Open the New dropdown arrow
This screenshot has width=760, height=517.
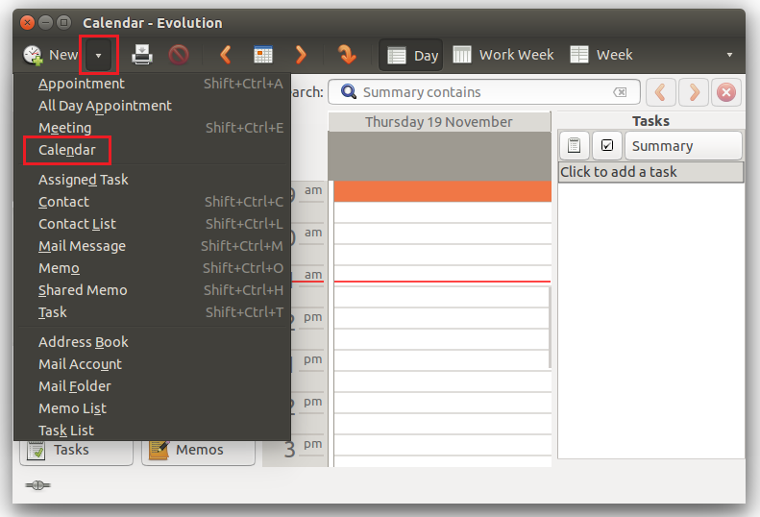(x=99, y=56)
